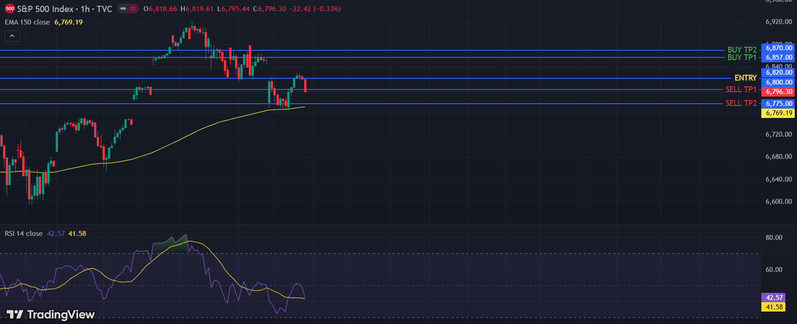This screenshot has height=324, width=797.
Task: Click the 6,775.00 blue price axis label
Action: 779,104
